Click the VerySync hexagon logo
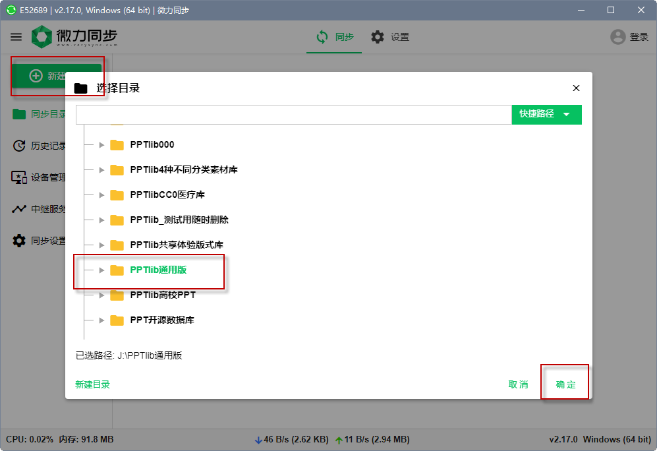Image resolution: width=657 pixels, height=451 pixels. tap(42, 37)
